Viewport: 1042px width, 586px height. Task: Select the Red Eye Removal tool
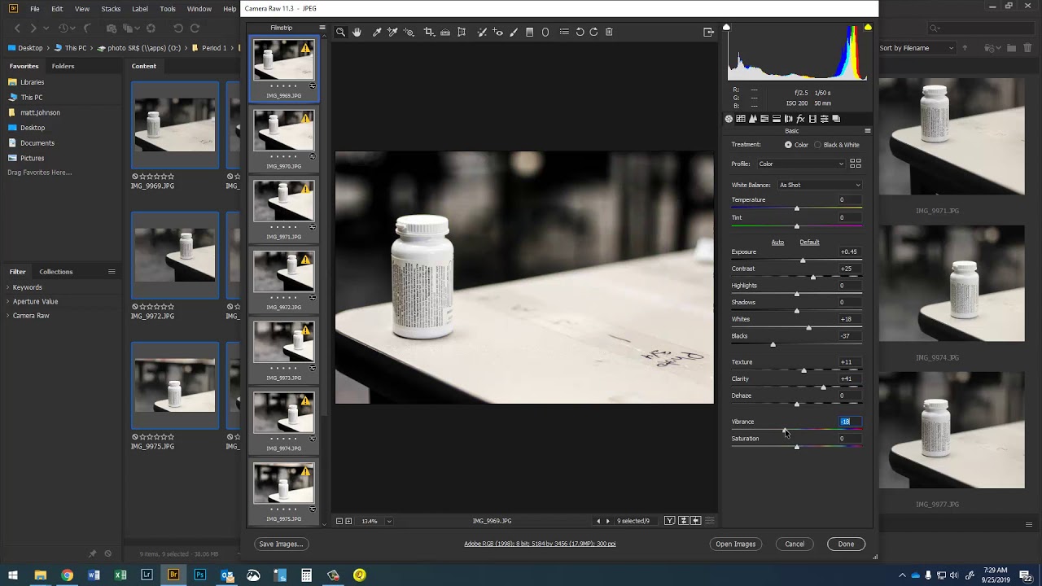point(497,32)
